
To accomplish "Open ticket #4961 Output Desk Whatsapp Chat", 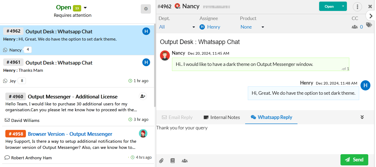I will (x=59, y=63).
